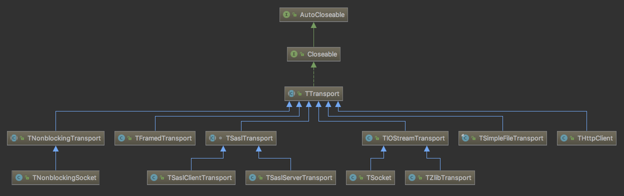
Task: Select the TNonblockingTransport class node
Action: [56, 138]
